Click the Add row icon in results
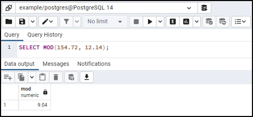Image resolution: width=253 pixels, height=117 pixels. tap(8, 77)
